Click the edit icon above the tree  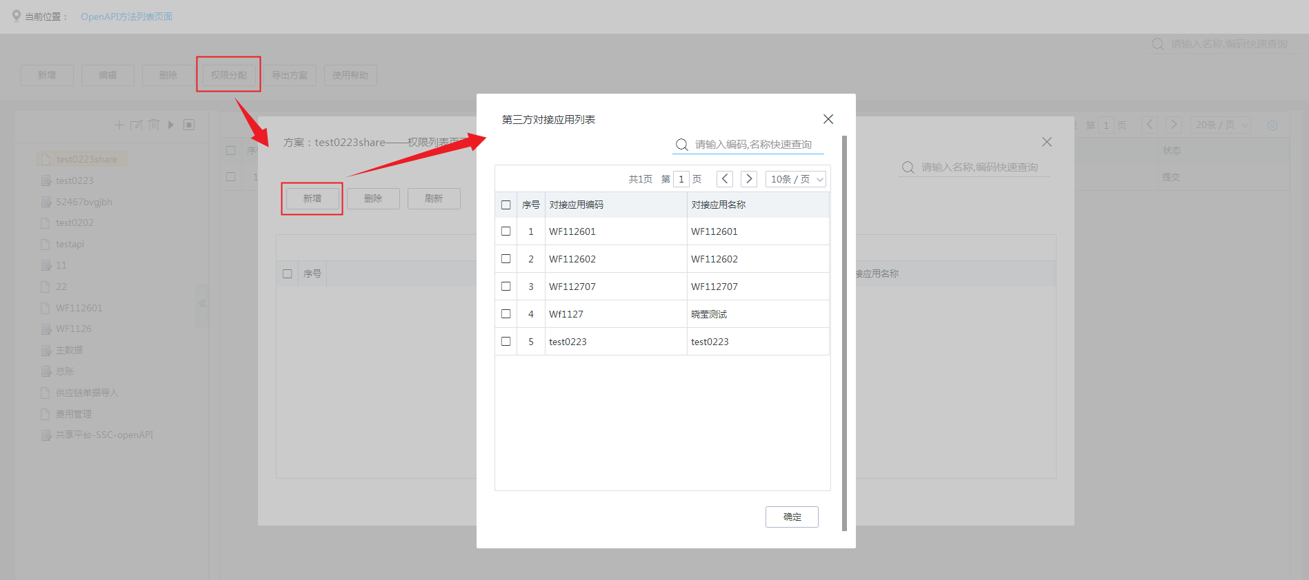pos(137,125)
